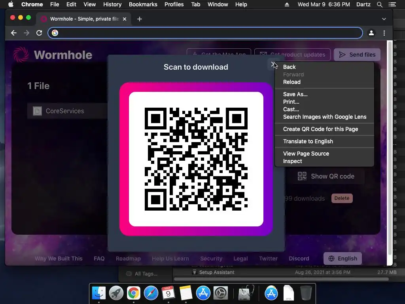
Task: Open Safari from the Dock
Action: pos(151,293)
